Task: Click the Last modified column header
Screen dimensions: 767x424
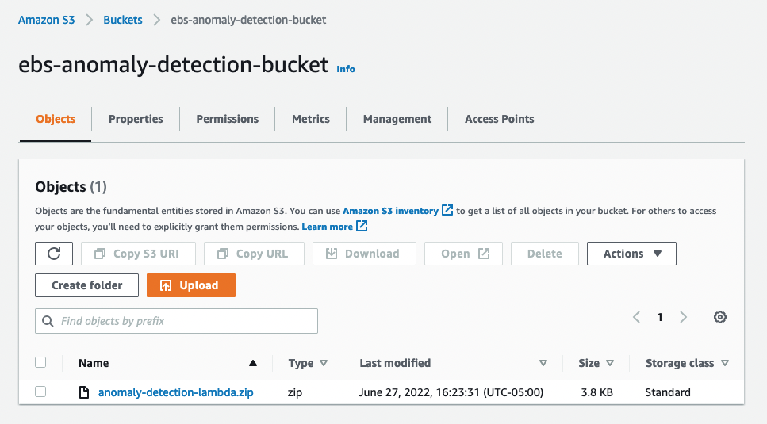Action: pos(395,363)
